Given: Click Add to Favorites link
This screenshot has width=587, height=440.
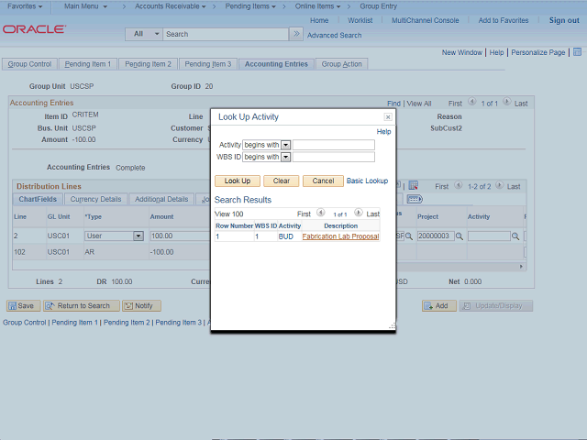Looking at the screenshot, I should point(504,20).
